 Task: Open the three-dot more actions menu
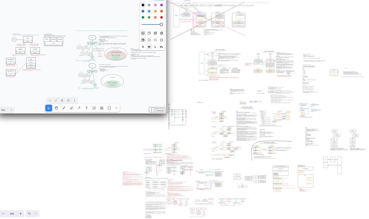click(x=74, y=101)
